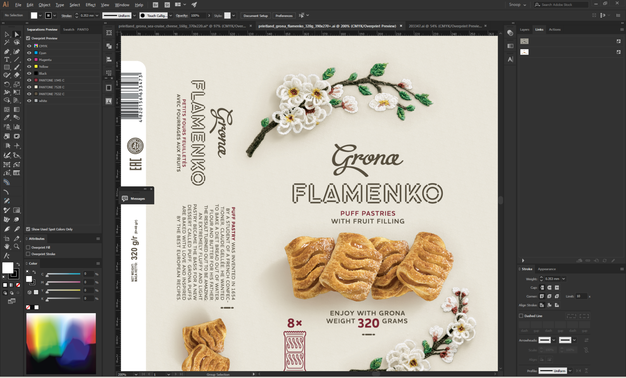Hide the Yellow separation
The width and height of the screenshot is (626, 378).
(x=29, y=66)
